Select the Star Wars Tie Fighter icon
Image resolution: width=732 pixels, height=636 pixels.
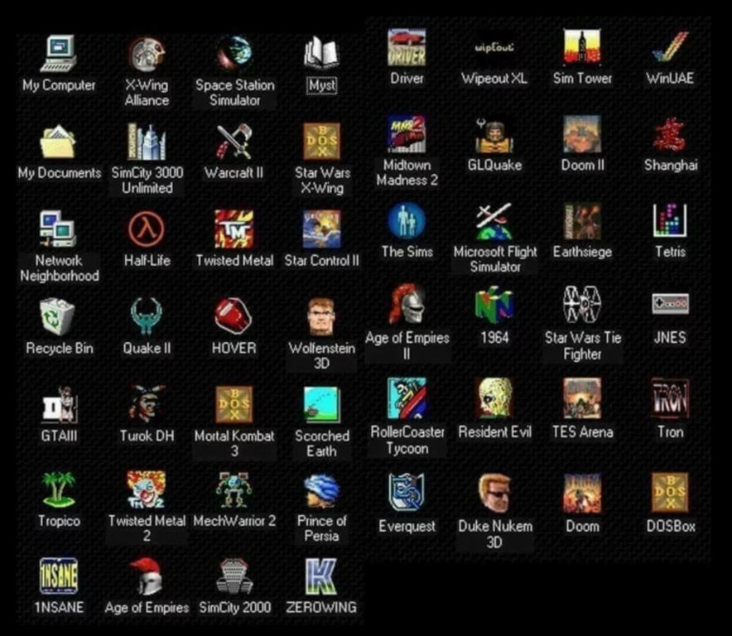[582, 306]
